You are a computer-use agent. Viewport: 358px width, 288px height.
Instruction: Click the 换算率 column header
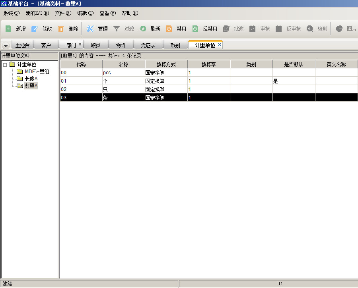click(208, 64)
